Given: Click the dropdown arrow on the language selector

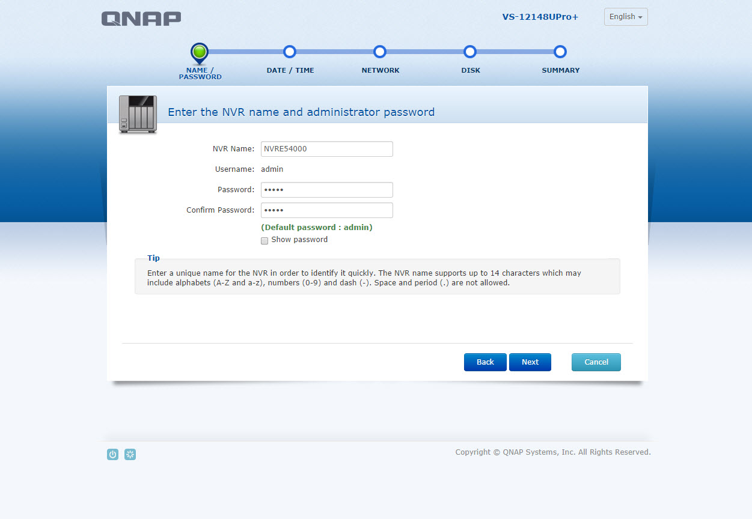Looking at the screenshot, I should 641,17.
